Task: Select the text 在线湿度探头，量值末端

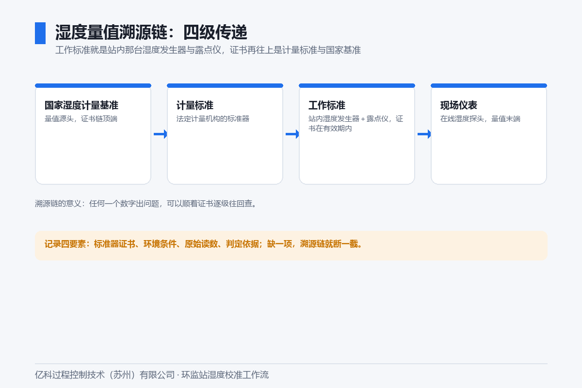Action: coord(481,119)
